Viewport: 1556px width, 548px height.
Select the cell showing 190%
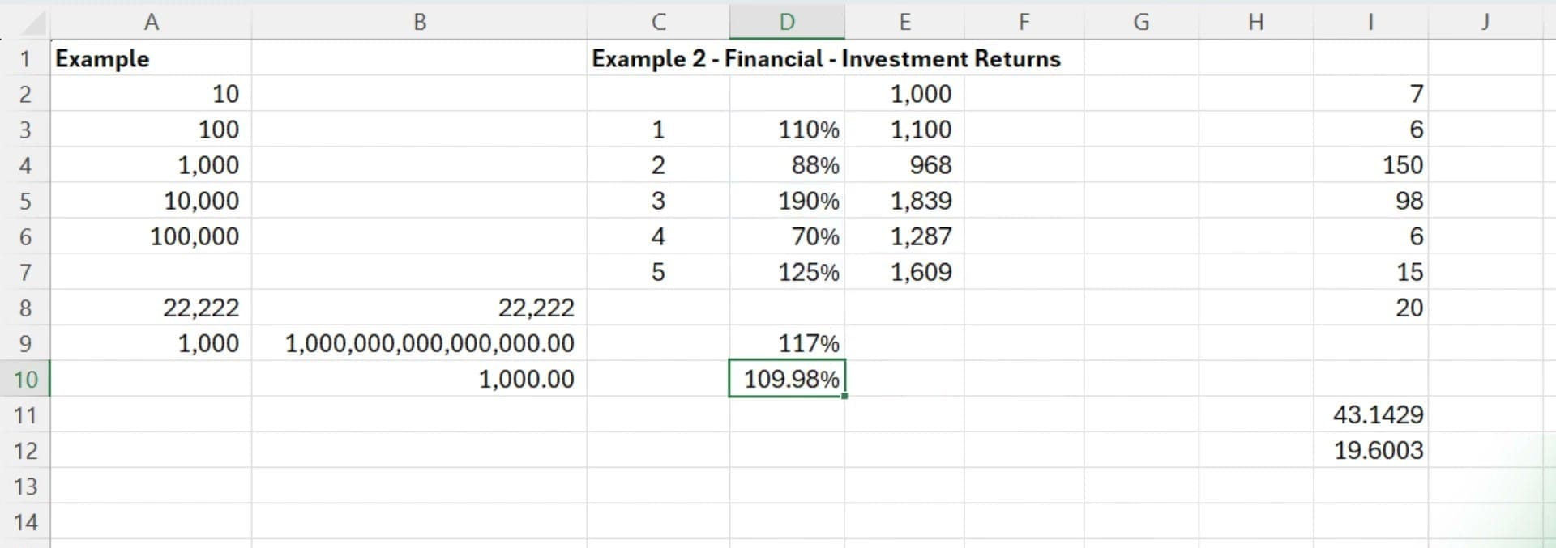786,201
